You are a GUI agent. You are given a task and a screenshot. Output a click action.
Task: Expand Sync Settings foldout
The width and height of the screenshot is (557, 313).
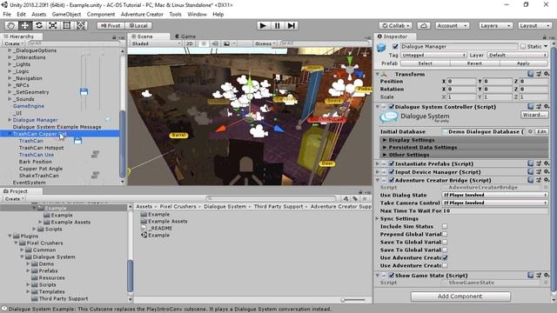(378, 218)
